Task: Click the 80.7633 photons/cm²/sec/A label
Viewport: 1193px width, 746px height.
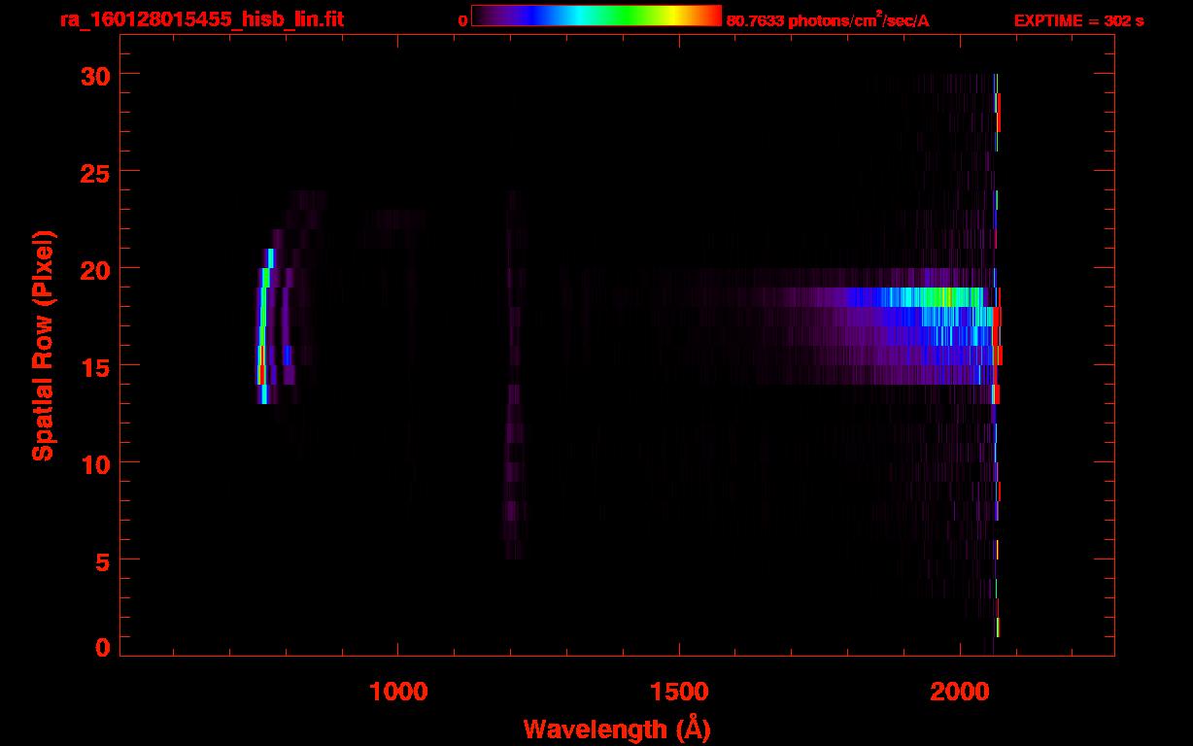Action: click(828, 19)
